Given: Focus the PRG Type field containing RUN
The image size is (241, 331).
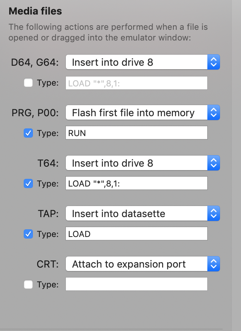Looking at the screenshot, I should click(137, 133).
